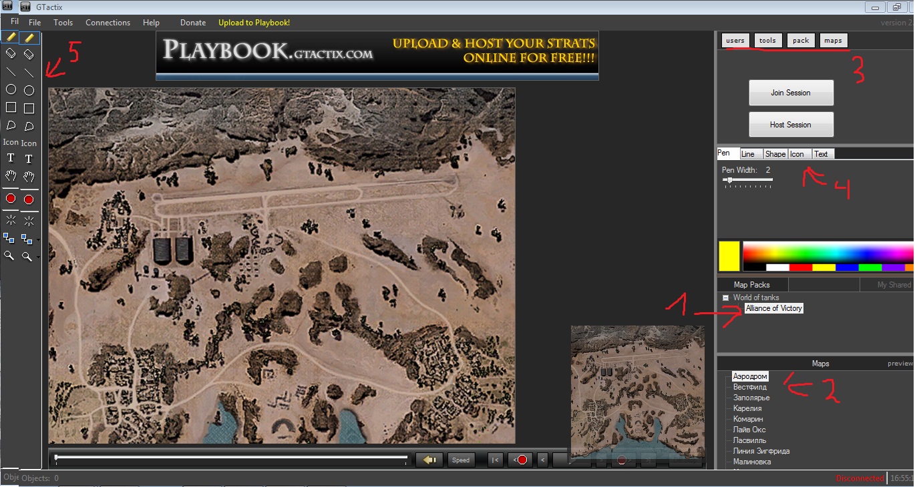Click the red stop-sign tool in the second column
915x487 pixels.
tap(29, 199)
